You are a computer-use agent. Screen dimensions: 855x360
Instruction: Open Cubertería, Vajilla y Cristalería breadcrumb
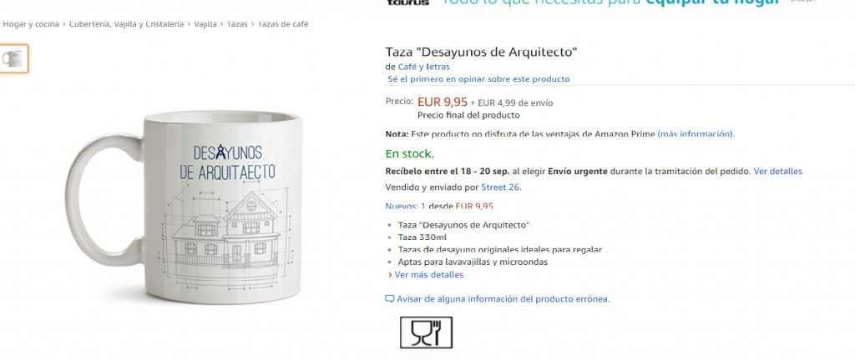[x=126, y=24]
